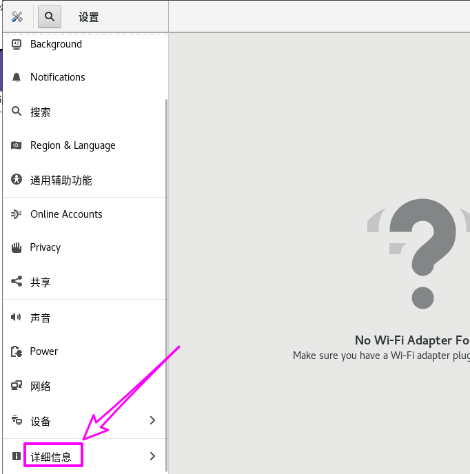Click the Online Accounts icon
The image size is (470, 474).
click(x=17, y=214)
